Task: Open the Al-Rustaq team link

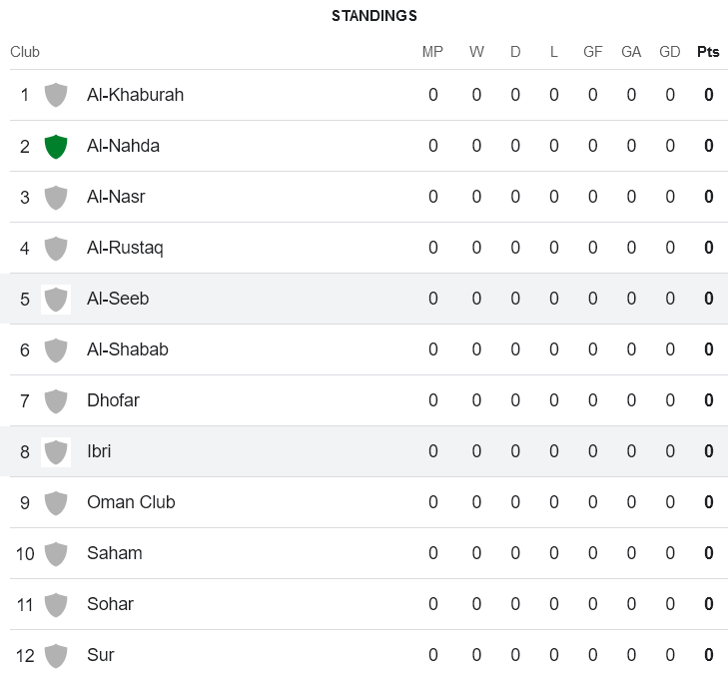Action: pyautogui.click(x=125, y=248)
